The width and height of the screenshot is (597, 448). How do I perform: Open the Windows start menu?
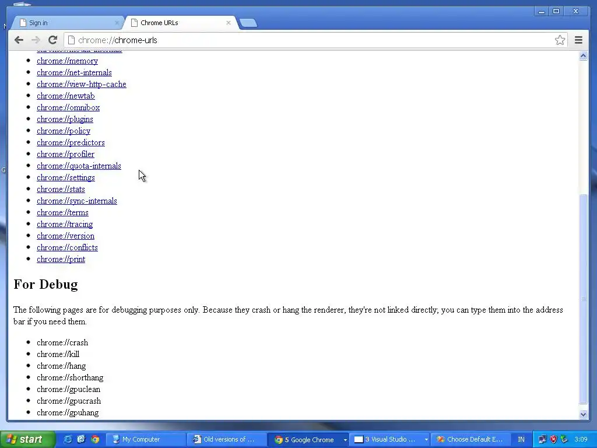[x=27, y=439]
